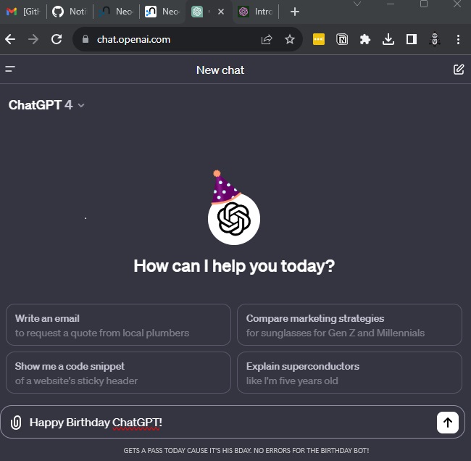The height and width of the screenshot is (461, 471).
Task: Switch to the GitHub Notifications tab
Action: (x=70, y=12)
